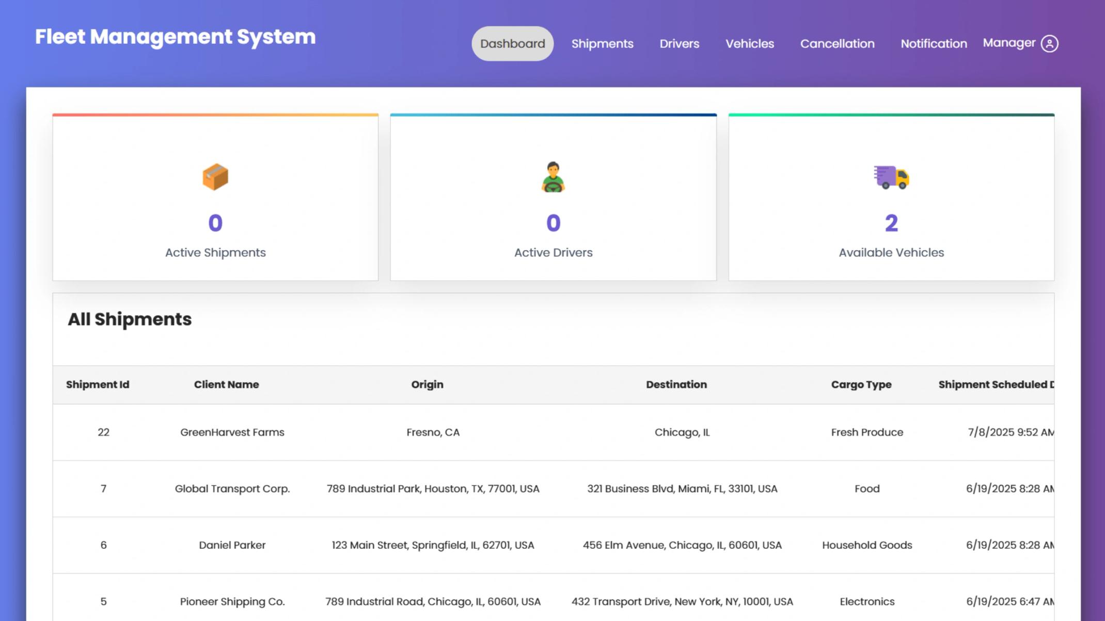Click the Fleet Management System title
Viewport: 1105px width, 621px height.
(175, 37)
